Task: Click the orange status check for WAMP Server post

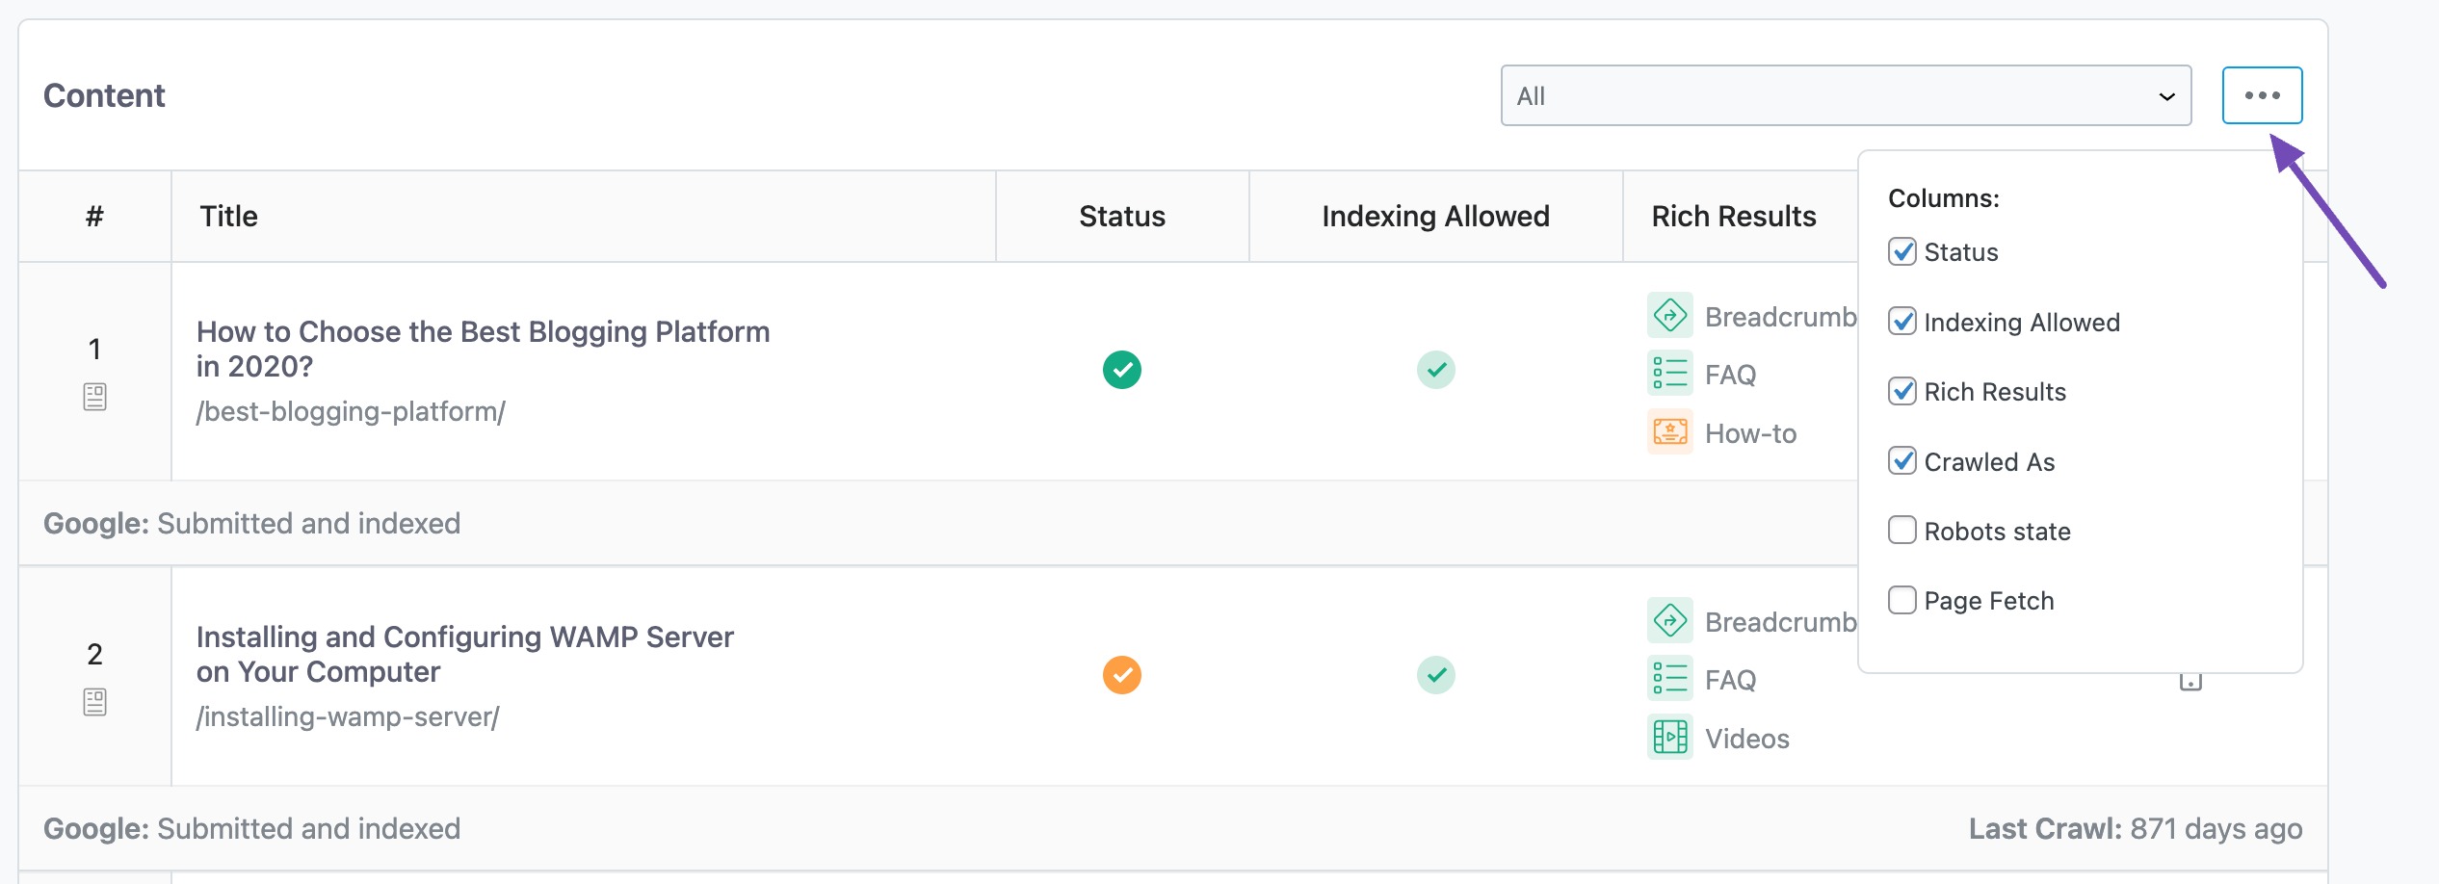Action: (1122, 675)
